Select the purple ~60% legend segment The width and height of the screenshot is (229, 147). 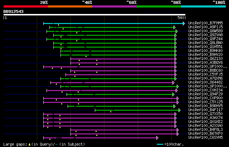(114, 6)
